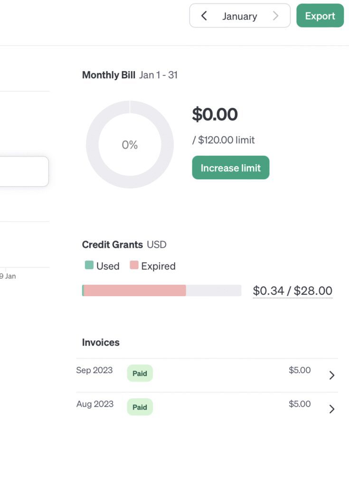Viewport: 349px width, 486px height.
Task: Click the Export button
Action: tap(320, 16)
